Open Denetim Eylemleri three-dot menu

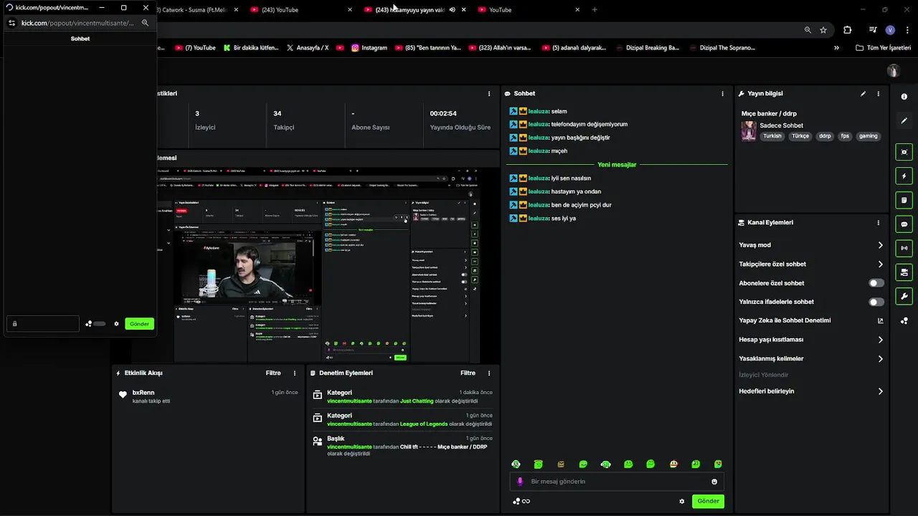click(489, 373)
